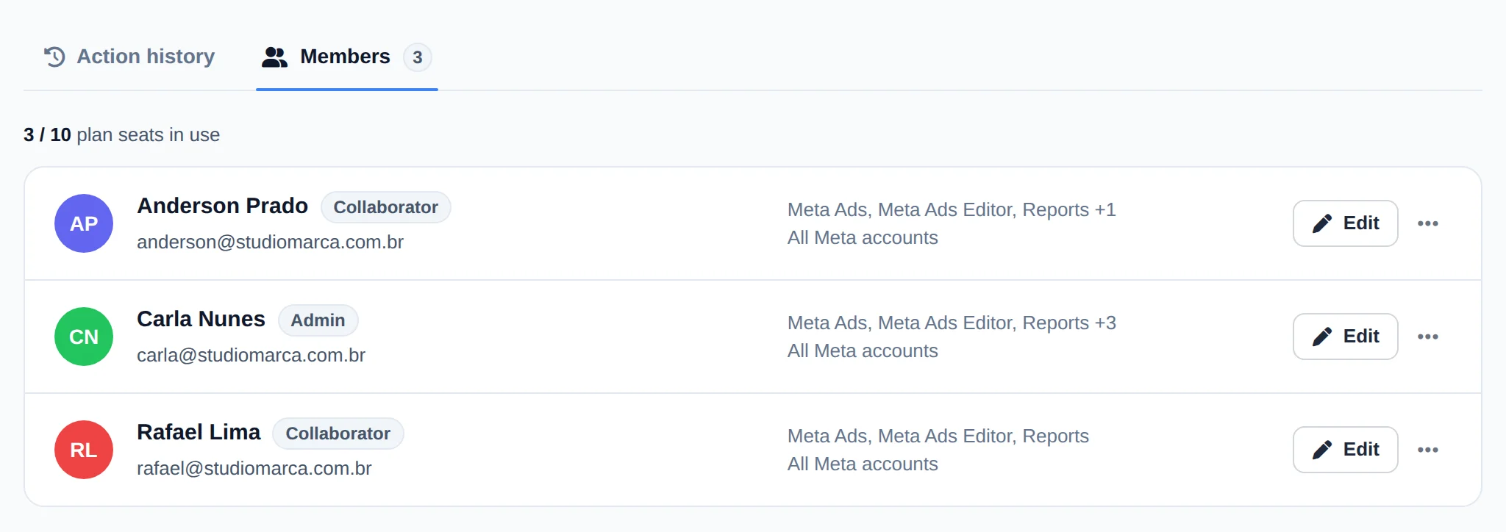
Task: Click the email anderson@studiomarca.com.br
Action: (x=270, y=242)
